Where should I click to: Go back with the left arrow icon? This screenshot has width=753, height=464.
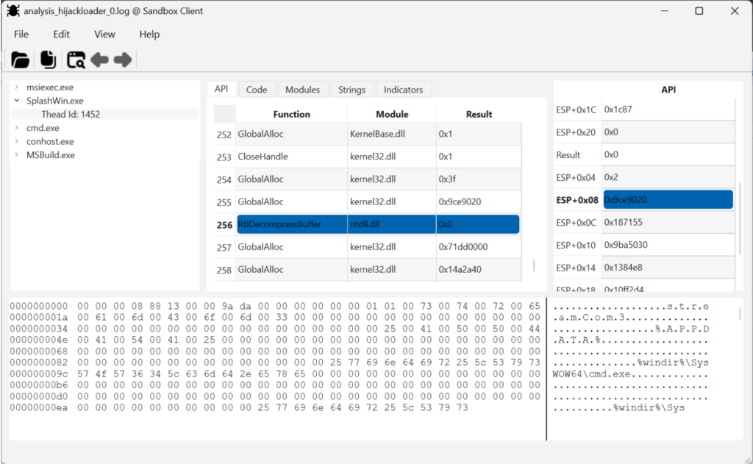coord(99,60)
